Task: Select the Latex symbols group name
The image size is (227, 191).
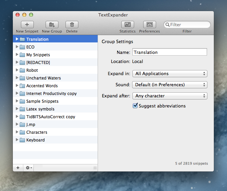Action: (x=41, y=109)
